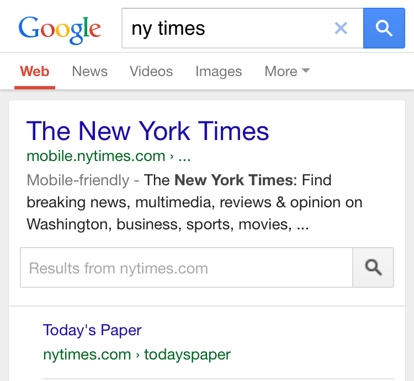Open the Videos tab

151,71
